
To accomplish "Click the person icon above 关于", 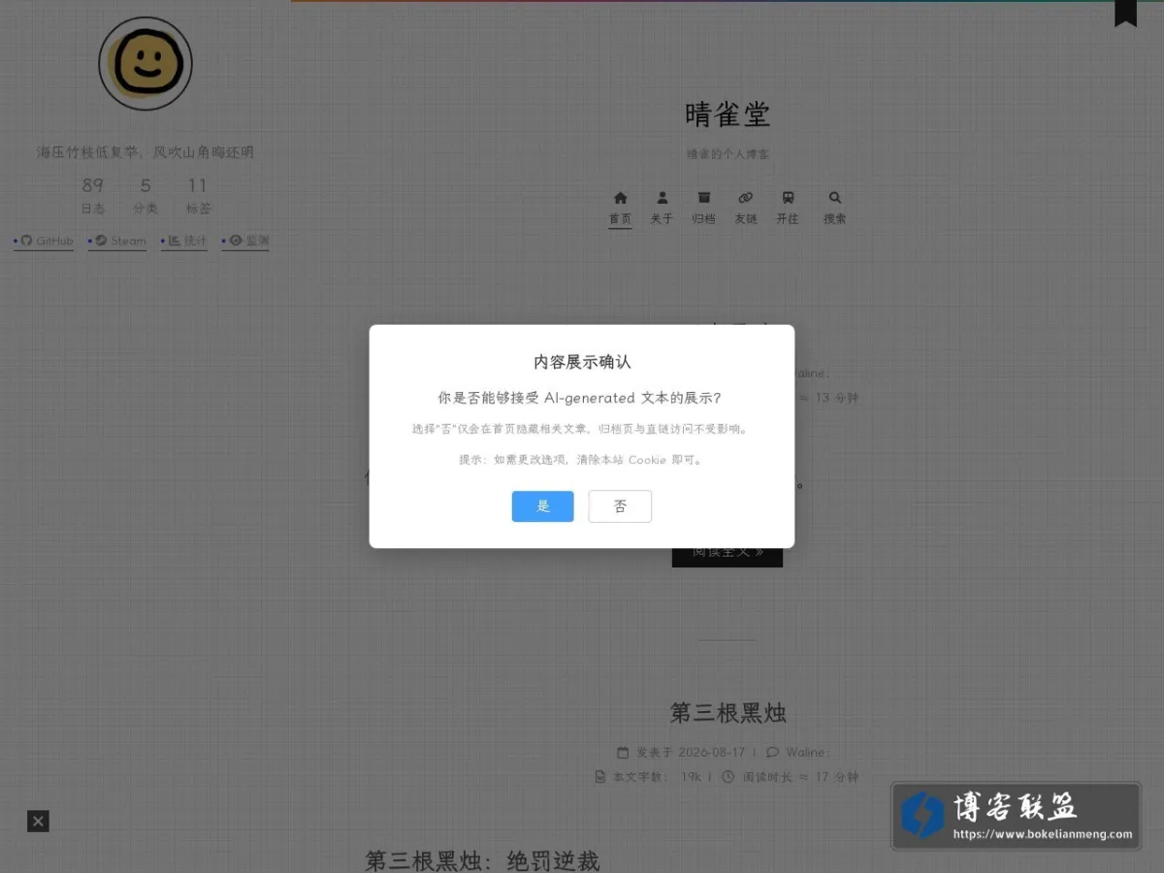I will 663,198.
